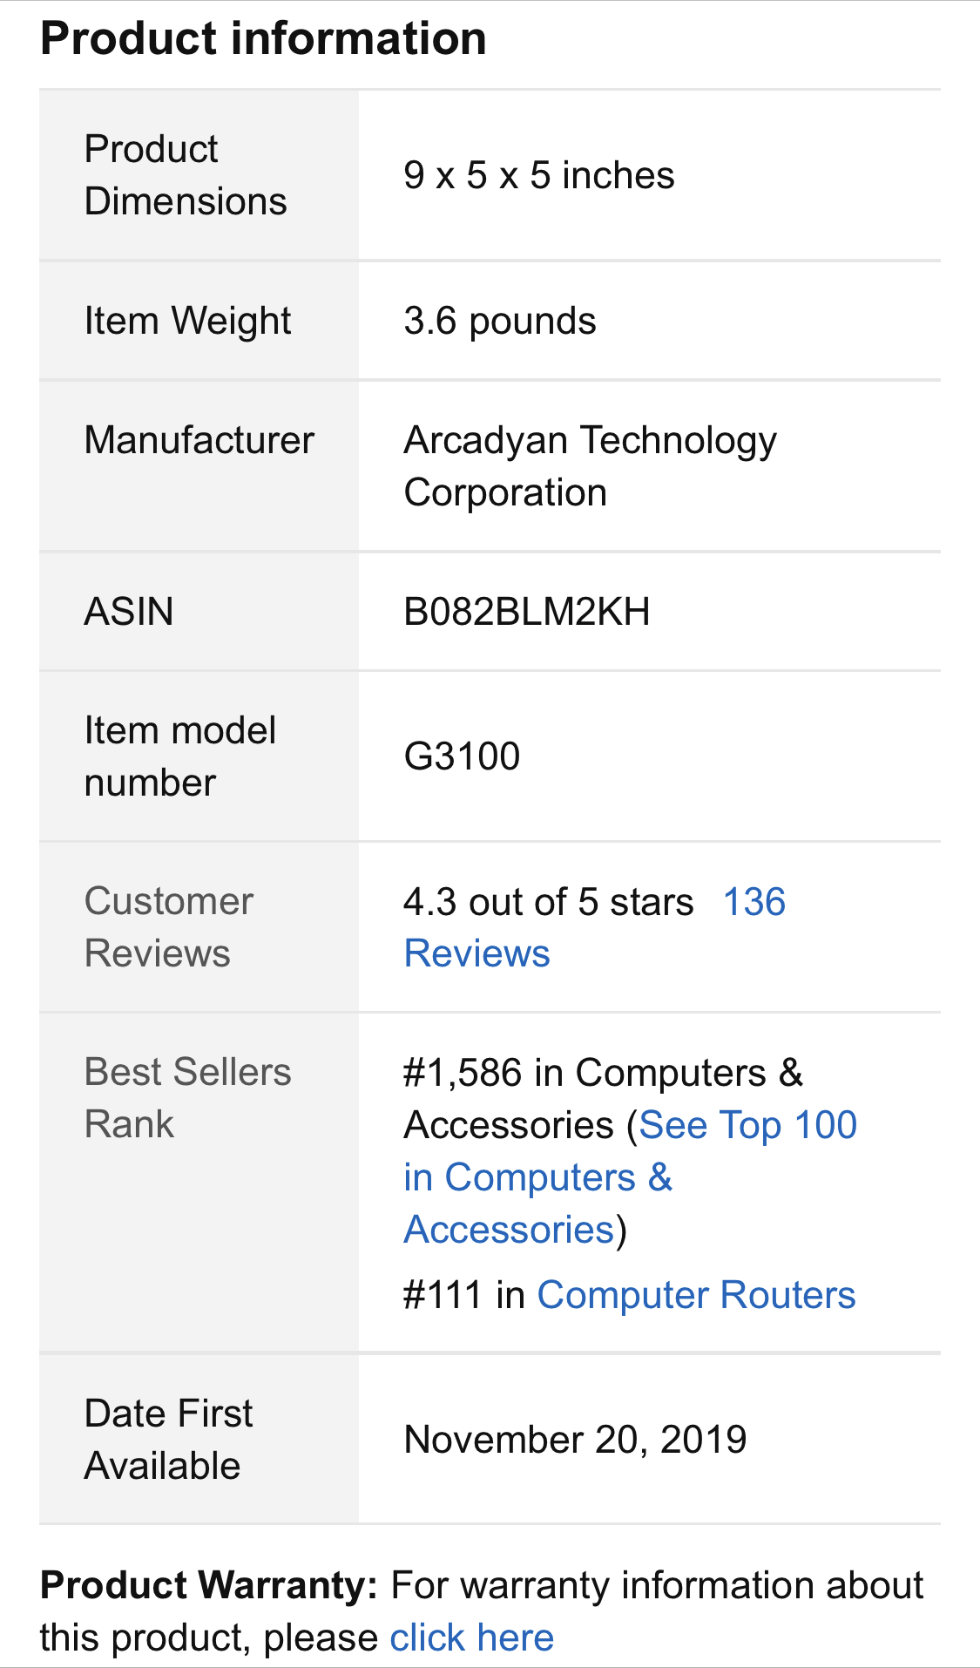The height and width of the screenshot is (1668, 980).
Task: Click the warranty 'click here' link
Action: (x=471, y=1638)
